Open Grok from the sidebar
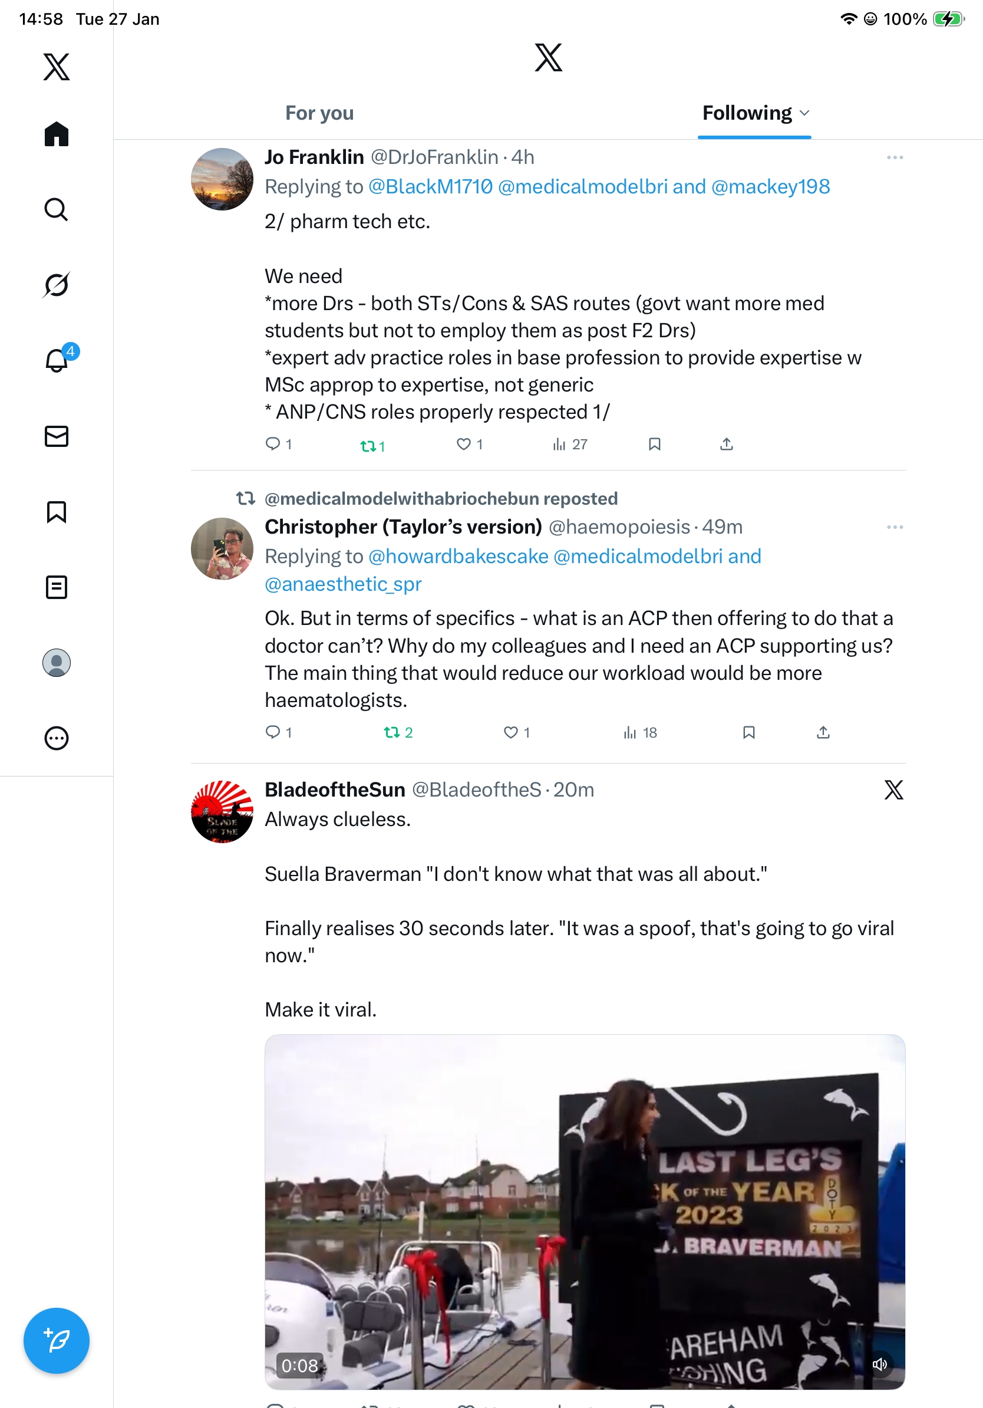 click(x=57, y=285)
